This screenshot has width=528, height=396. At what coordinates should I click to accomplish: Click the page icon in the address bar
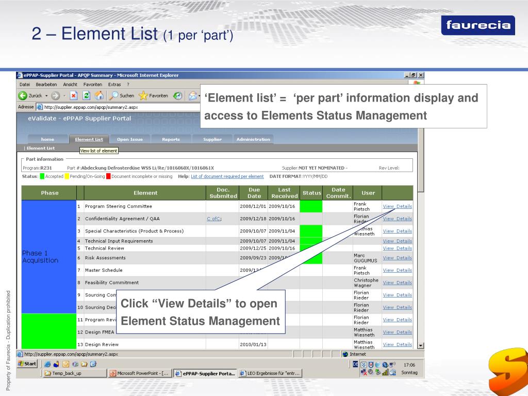(39, 107)
